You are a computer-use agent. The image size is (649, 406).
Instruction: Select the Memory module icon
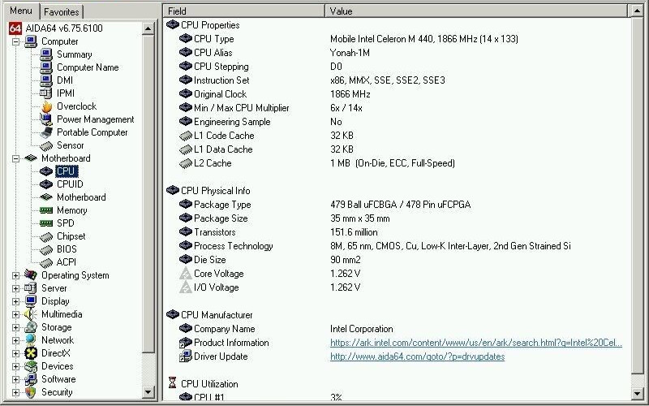pyautogui.click(x=46, y=210)
